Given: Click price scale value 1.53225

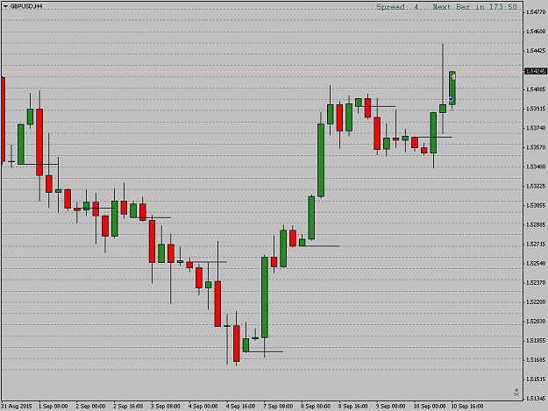Looking at the screenshot, I should click(536, 186).
